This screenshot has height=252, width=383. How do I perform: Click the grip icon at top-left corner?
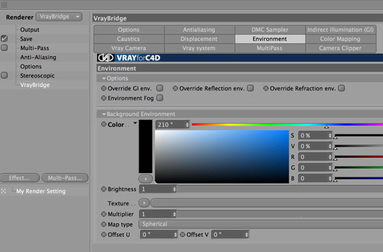point(4,4)
